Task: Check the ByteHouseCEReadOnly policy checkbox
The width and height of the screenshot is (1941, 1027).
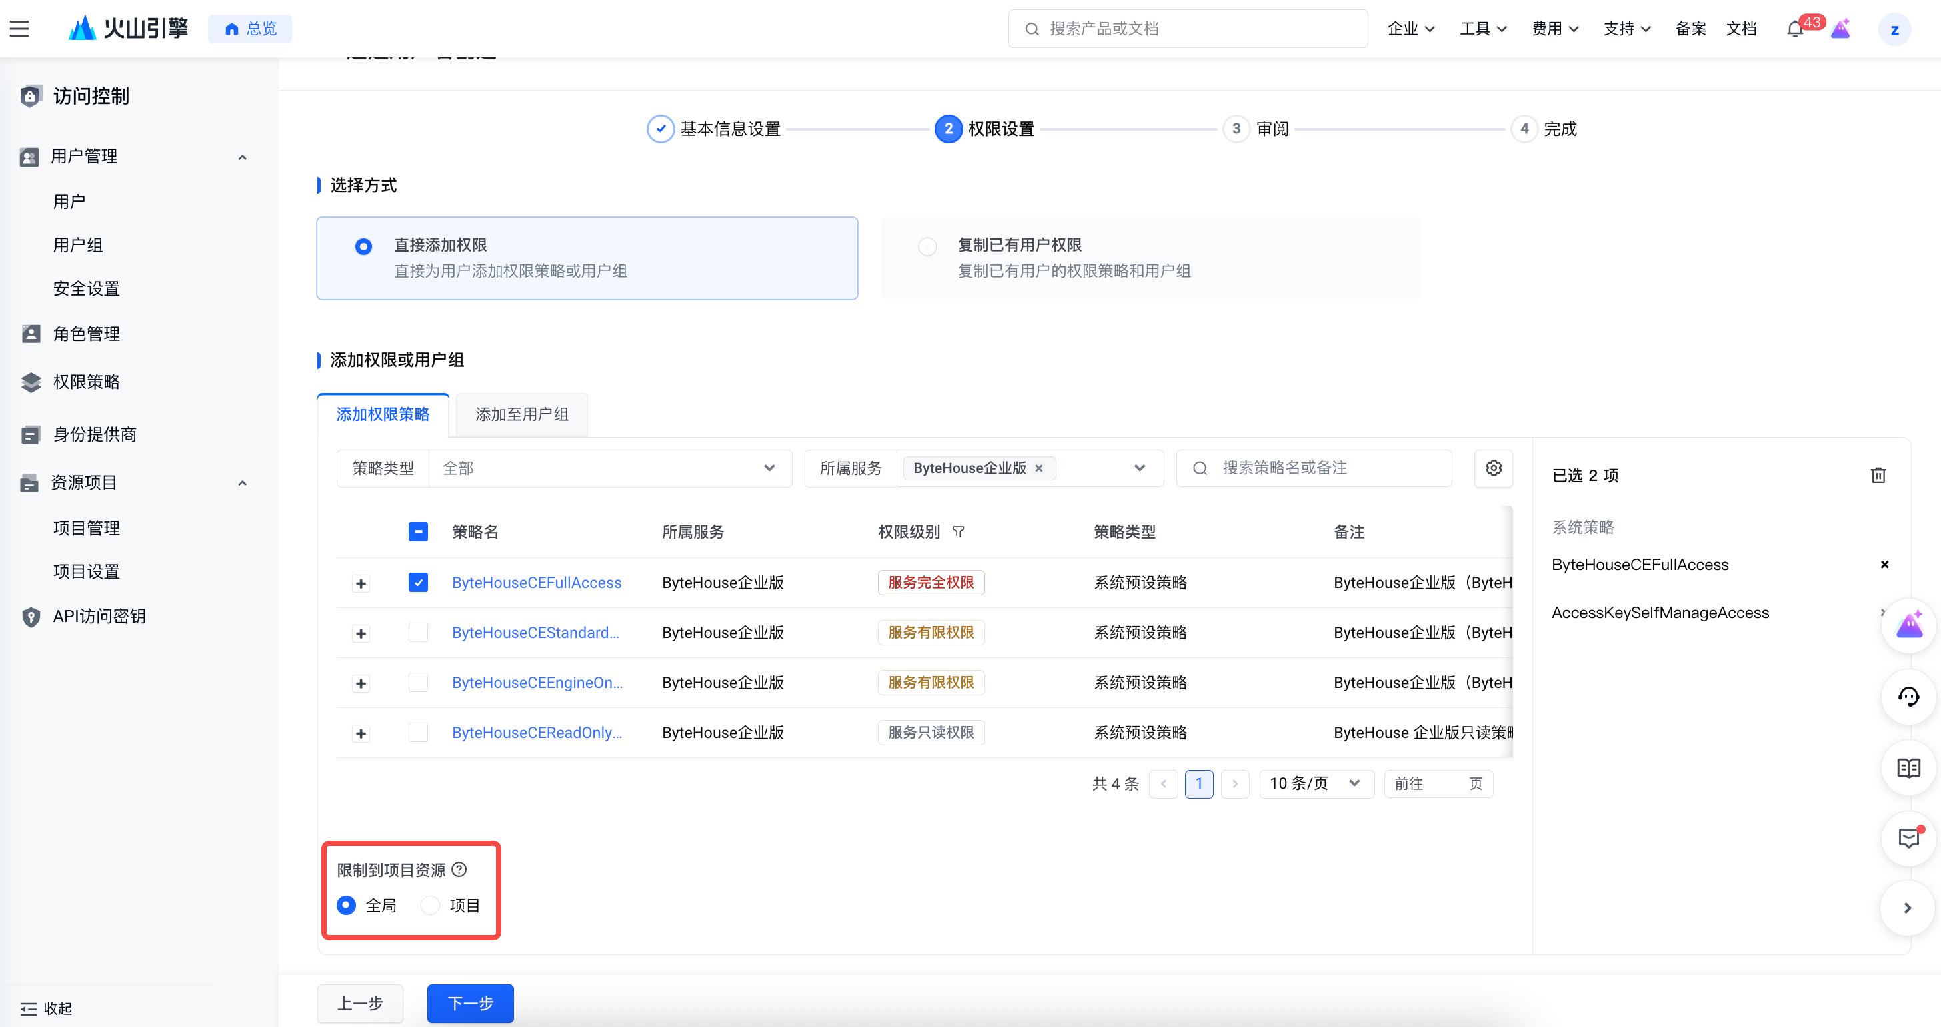Action: click(x=418, y=732)
